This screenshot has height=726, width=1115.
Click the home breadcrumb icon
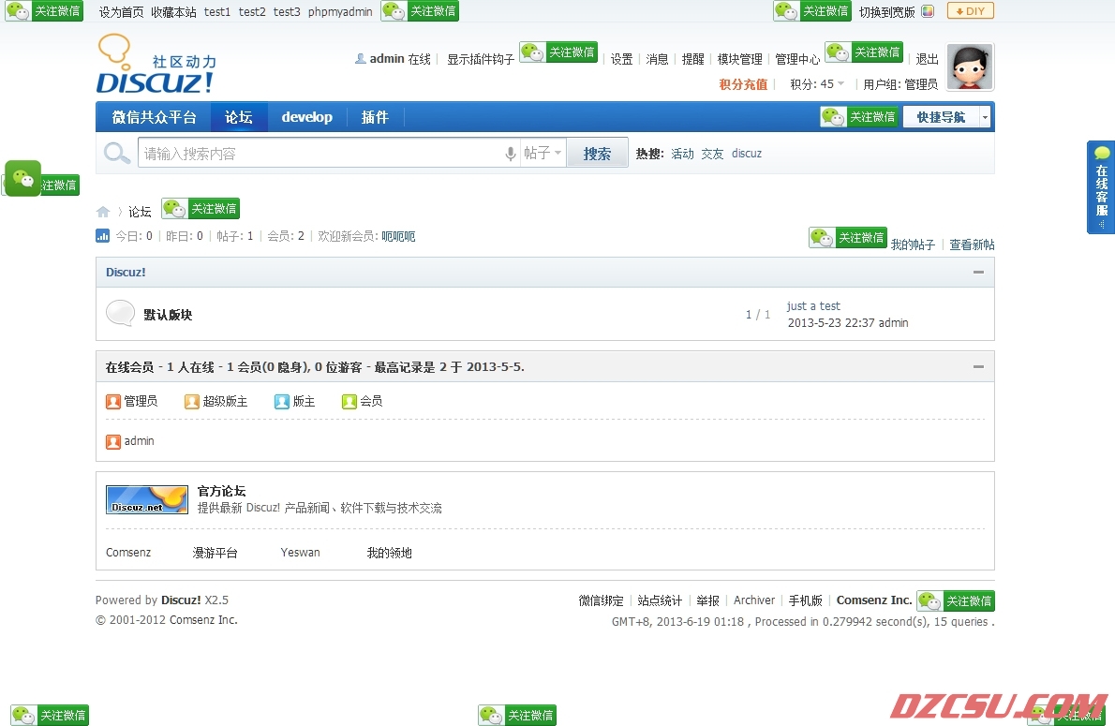tap(103, 212)
